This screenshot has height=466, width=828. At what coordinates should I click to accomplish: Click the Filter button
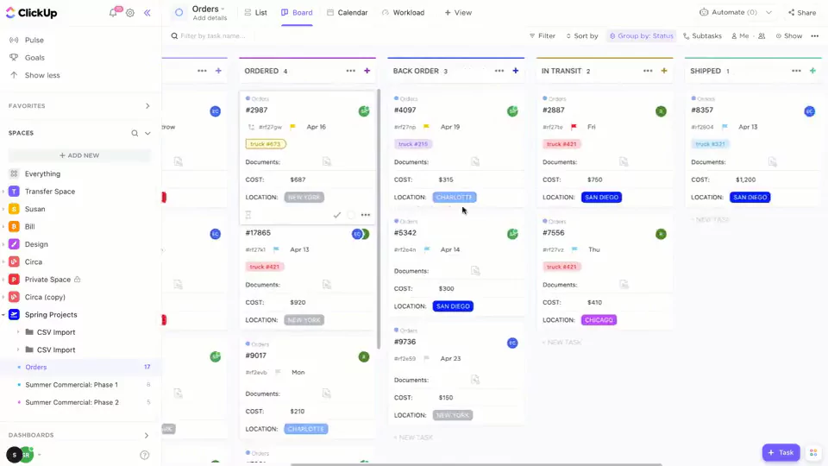pos(543,36)
